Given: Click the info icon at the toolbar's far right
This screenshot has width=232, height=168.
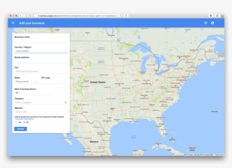Looking at the screenshot, I should click(x=217, y=16).
